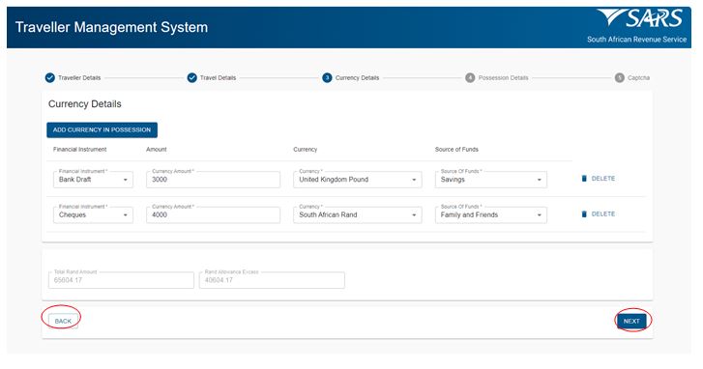Image resolution: width=703 pixels, height=369 pixels.
Task: Open the Cheques financial instrument dropdown
Action: pyautogui.click(x=93, y=215)
